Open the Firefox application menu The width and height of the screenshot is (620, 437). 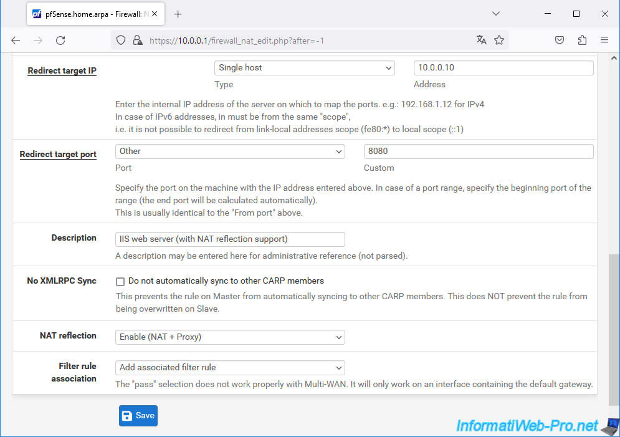[604, 40]
